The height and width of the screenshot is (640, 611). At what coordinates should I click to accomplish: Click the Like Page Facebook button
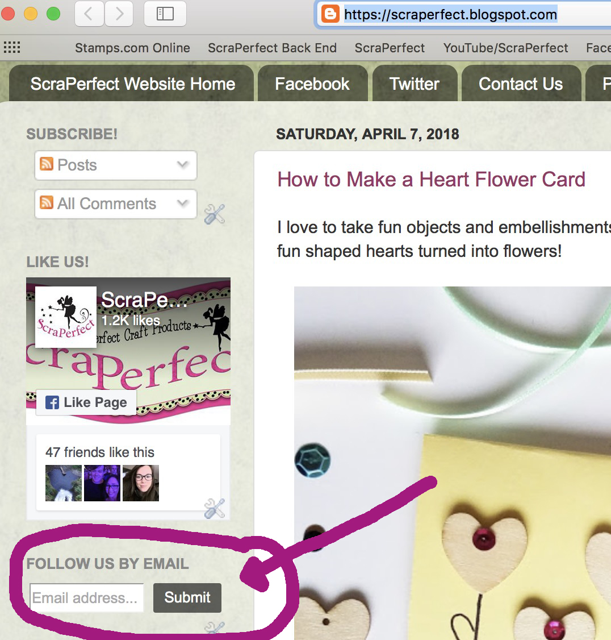(x=86, y=402)
